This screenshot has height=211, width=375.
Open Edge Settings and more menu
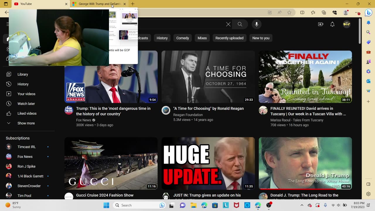point(357,13)
